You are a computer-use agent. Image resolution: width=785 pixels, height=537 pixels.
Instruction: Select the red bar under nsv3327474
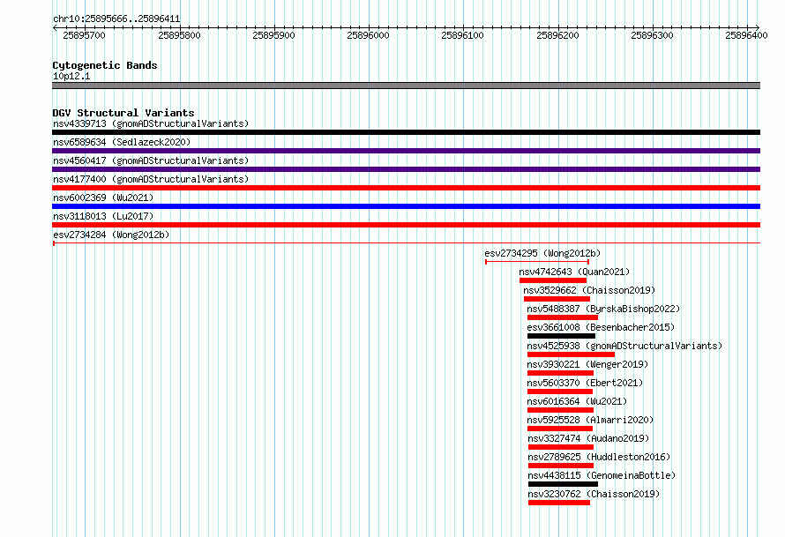point(561,447)
